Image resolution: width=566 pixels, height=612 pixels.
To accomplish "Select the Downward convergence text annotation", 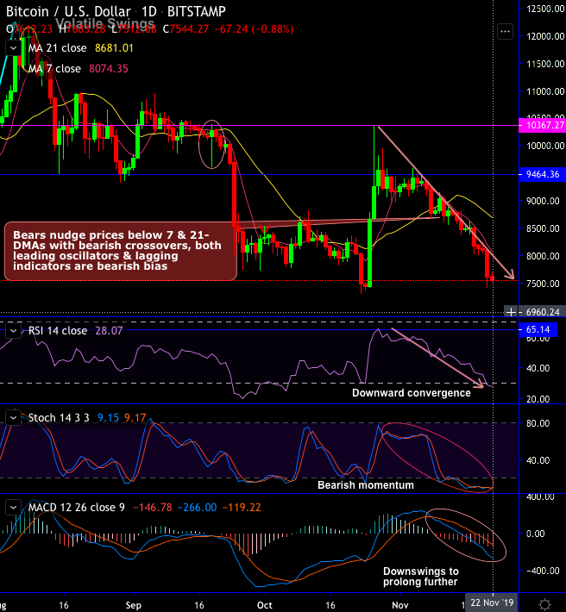I will pyautogui.click(x=412, y=393).
